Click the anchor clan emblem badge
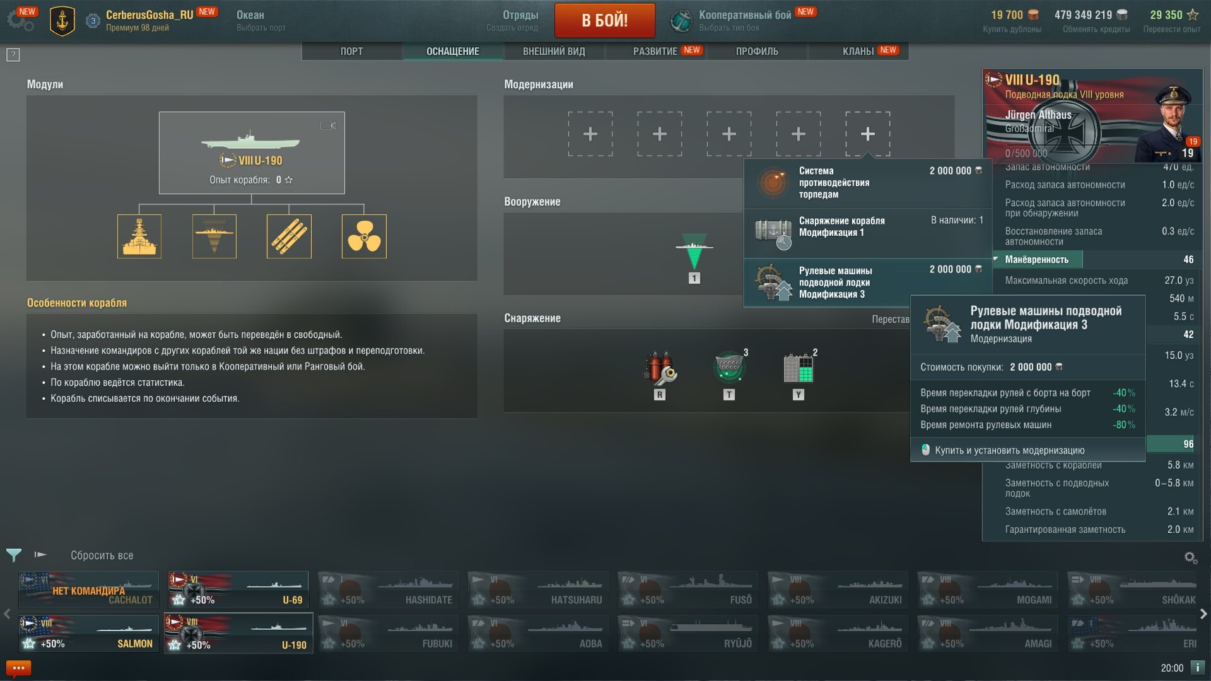 (62, 21)
